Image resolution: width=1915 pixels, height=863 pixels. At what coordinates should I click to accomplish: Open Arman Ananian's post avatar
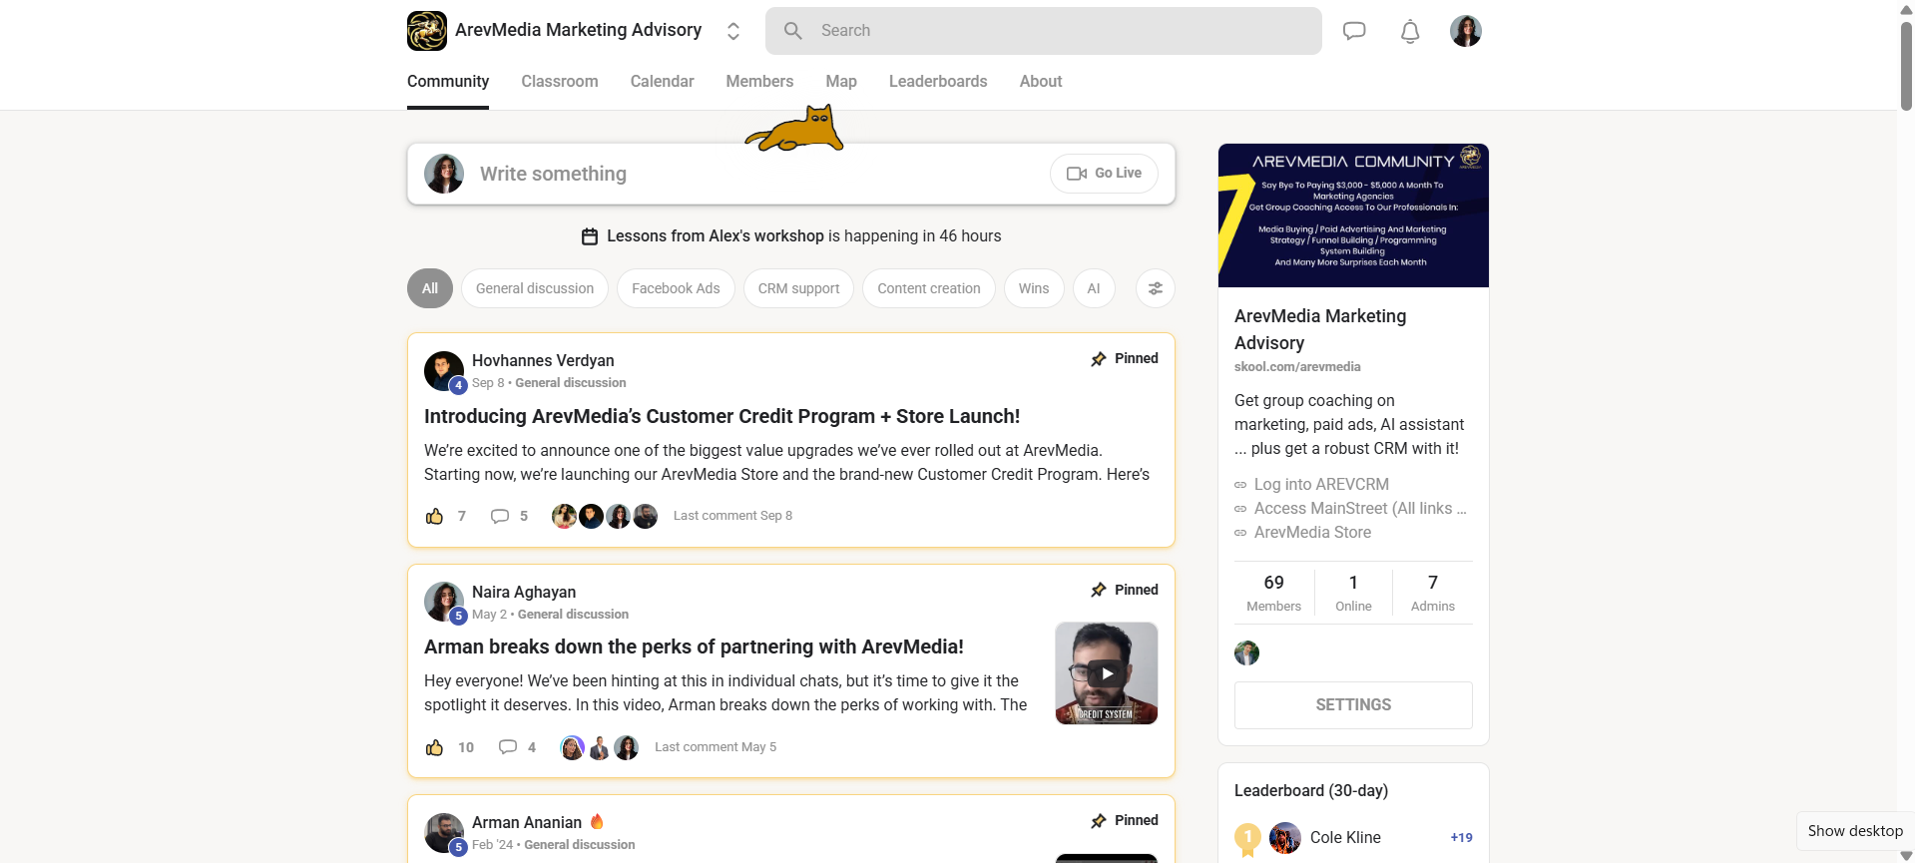(x=444, y=833)
